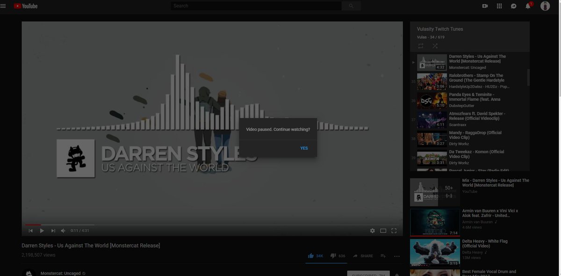Open the more actions ellipsis menu

tap(397, 256)
